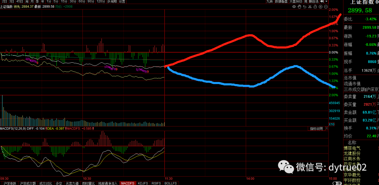
Task: Switch to 30分 minute chart
Action: [73, 1]
